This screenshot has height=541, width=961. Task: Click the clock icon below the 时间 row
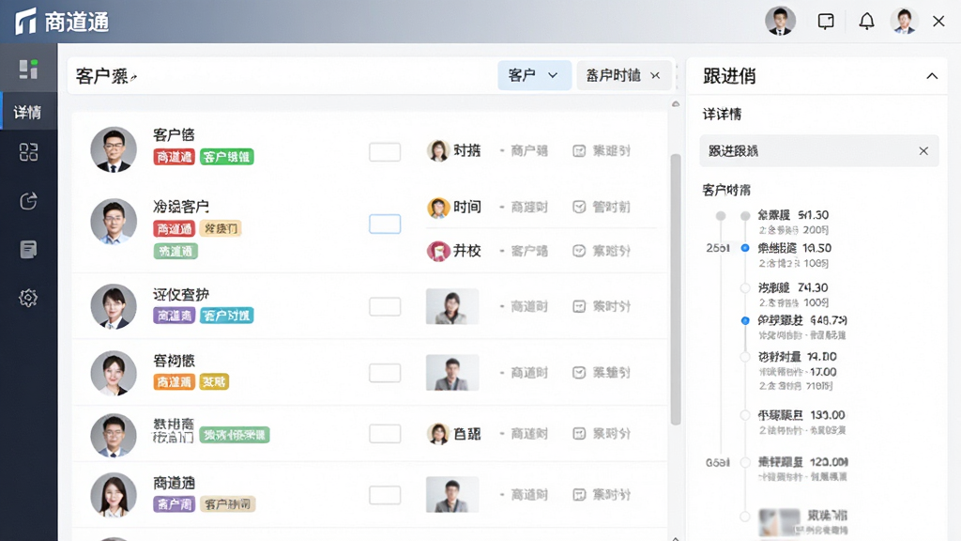click(x=579, y=251)
